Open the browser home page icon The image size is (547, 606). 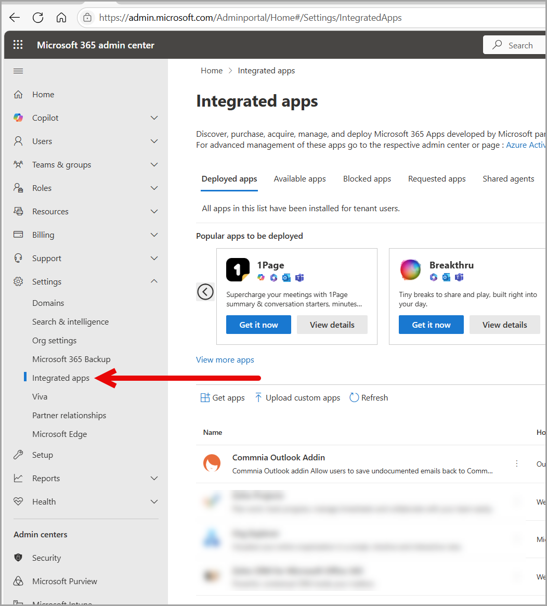pyautogui.click(x=61, y=17)
